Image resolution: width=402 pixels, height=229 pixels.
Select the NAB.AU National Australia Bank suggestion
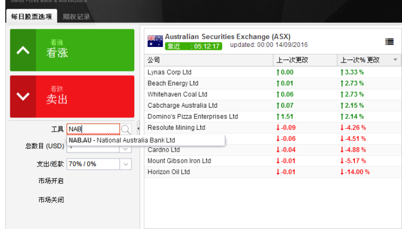[x=146, y=140]
